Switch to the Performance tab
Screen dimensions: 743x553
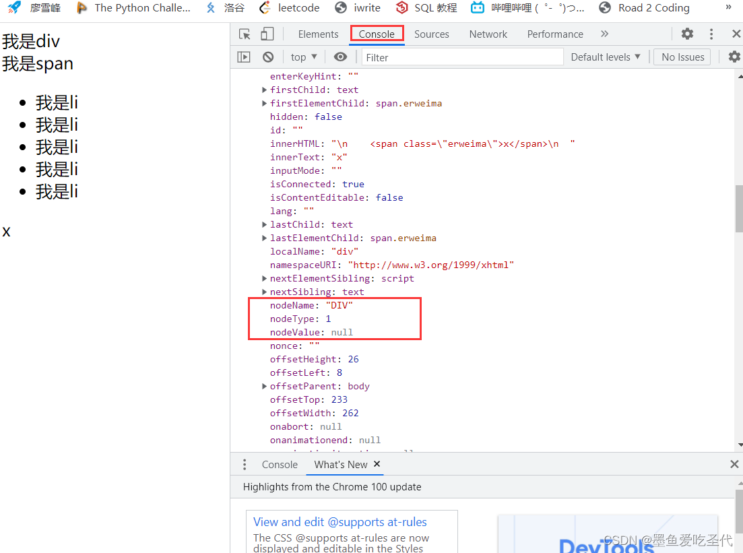555,34
